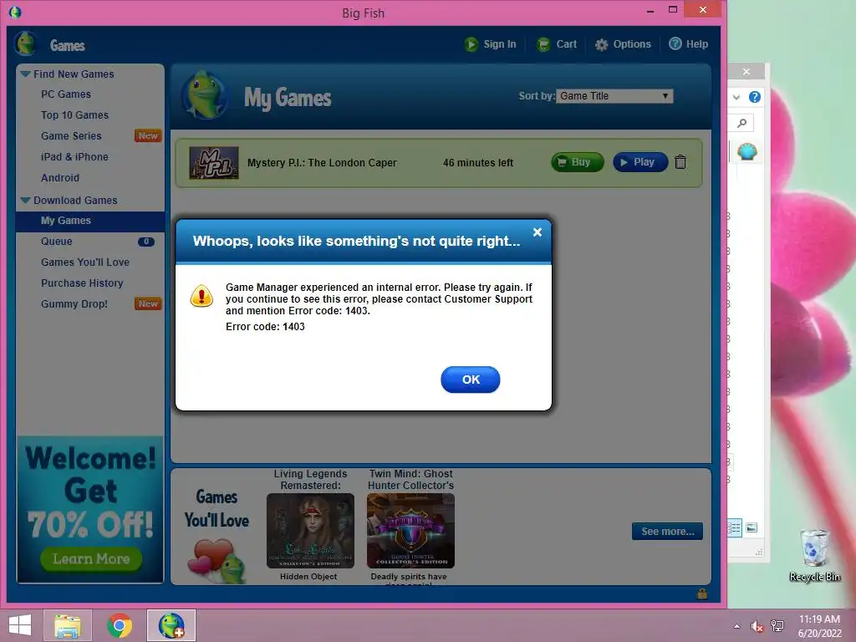Screen dimensions: 856x642
Task: Open Living Legends Remastered thumbnail
Action: coord(310,531)
